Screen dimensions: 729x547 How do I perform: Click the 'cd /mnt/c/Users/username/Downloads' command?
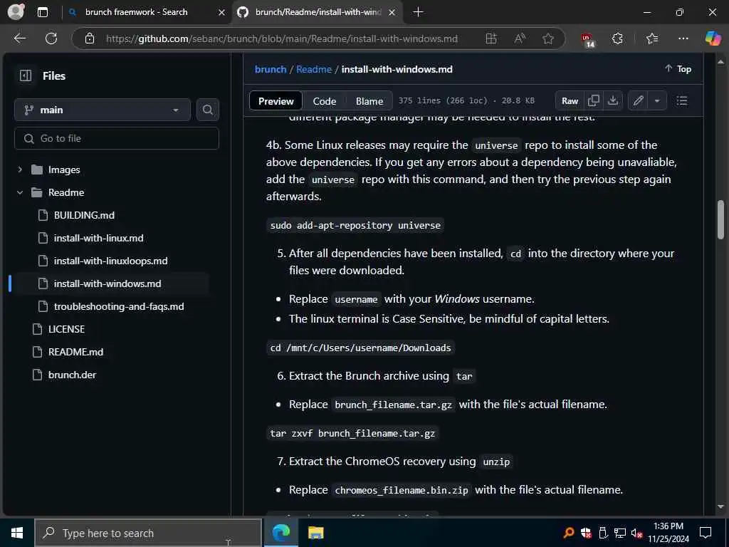tap(360, 348)
